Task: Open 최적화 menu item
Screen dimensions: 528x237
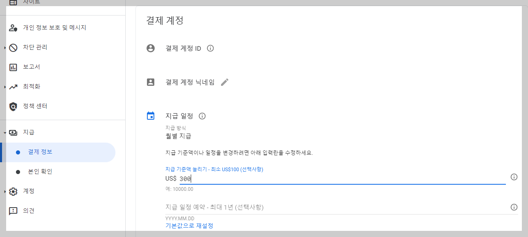Action: point(32,87)
